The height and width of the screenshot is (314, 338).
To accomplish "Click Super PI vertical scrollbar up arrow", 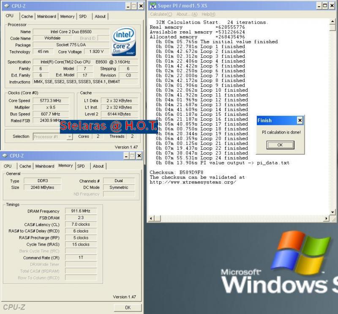I will tap(333, 22).
